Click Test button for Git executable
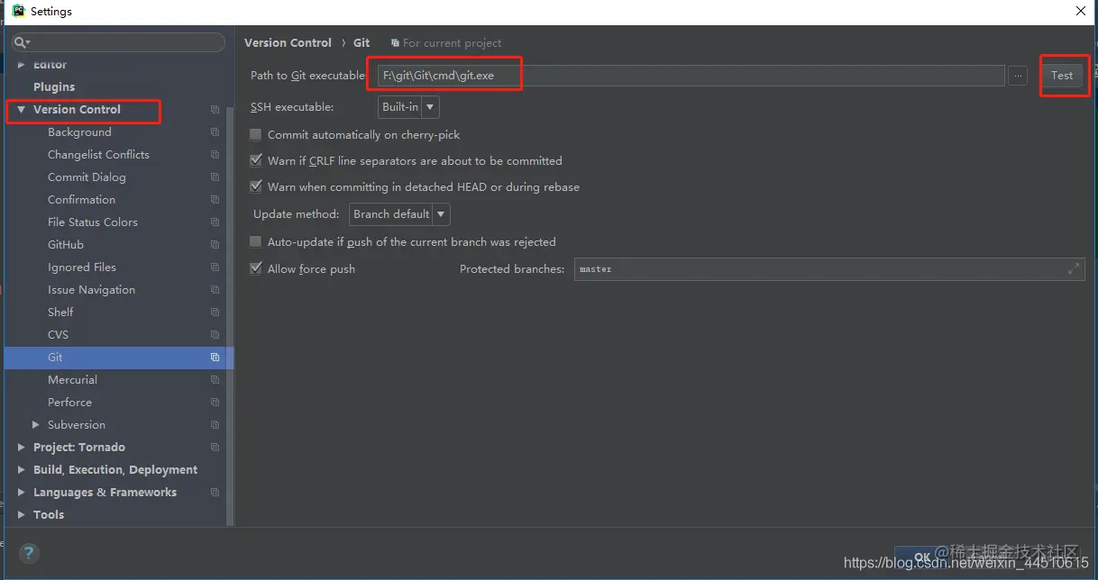1098x580 pixels. click(1062, 76)
